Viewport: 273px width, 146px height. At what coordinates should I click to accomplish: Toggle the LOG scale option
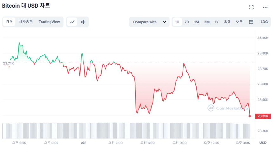(x=264, y=22)
